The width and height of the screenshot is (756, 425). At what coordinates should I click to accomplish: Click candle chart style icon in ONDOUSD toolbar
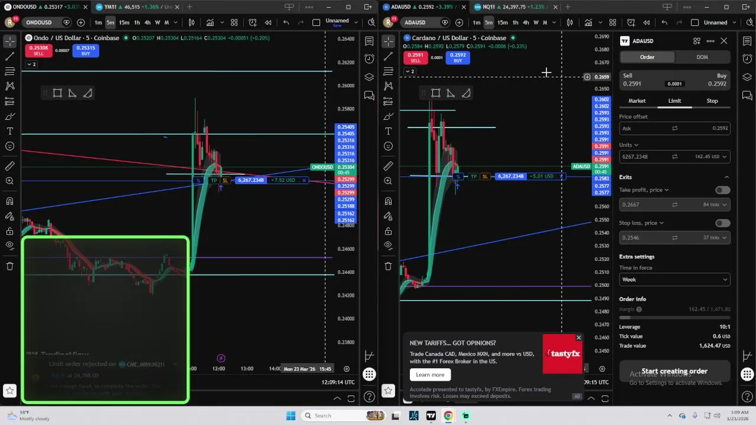tap(191, 22)
